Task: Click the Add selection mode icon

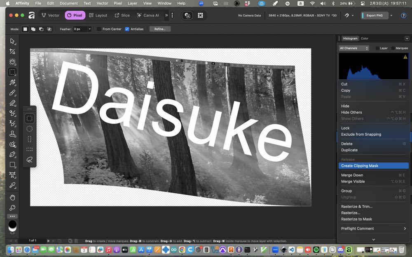Action: 33,29
